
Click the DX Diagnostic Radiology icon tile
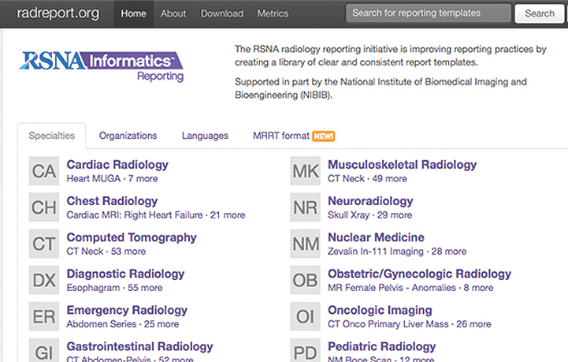point(44,280)
